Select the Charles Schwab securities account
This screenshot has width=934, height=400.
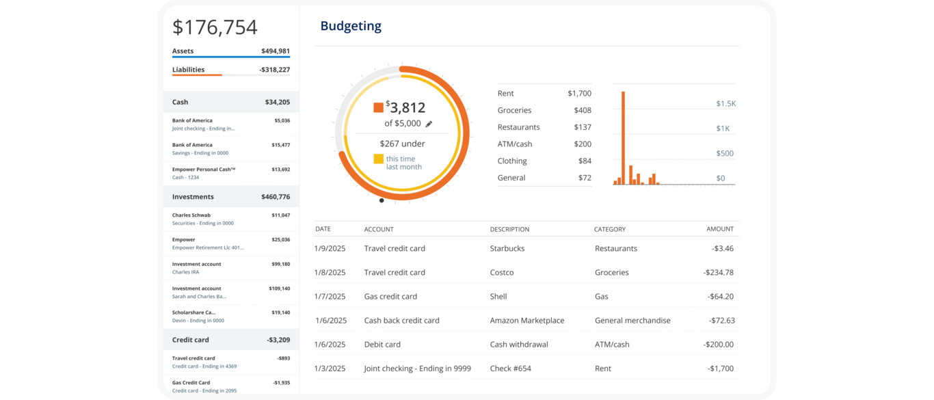[230, 219]
